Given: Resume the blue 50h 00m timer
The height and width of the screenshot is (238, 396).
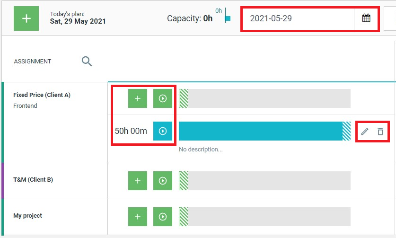Looking at the screenshot, I should tap(163, 131).
